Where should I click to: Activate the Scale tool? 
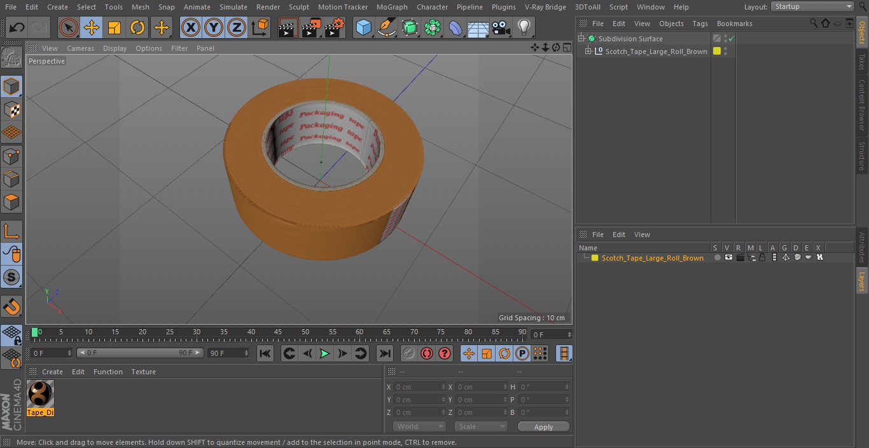coord(115,28)
